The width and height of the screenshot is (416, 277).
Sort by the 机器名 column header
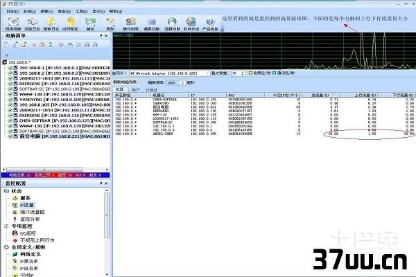point(170,95)
